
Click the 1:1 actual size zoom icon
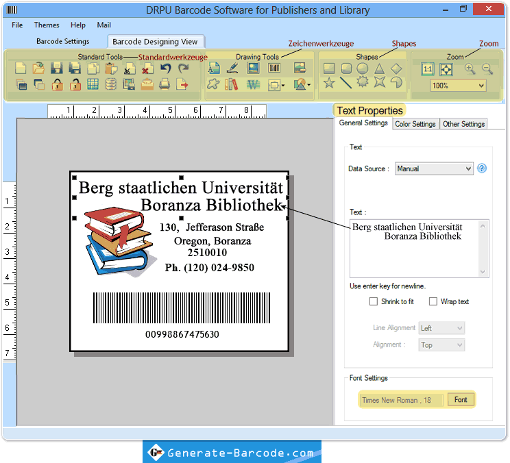pyautogui.click(x=428, y=69)
